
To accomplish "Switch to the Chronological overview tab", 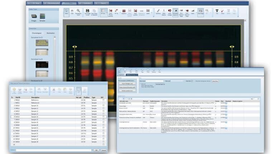I will 37,33.
